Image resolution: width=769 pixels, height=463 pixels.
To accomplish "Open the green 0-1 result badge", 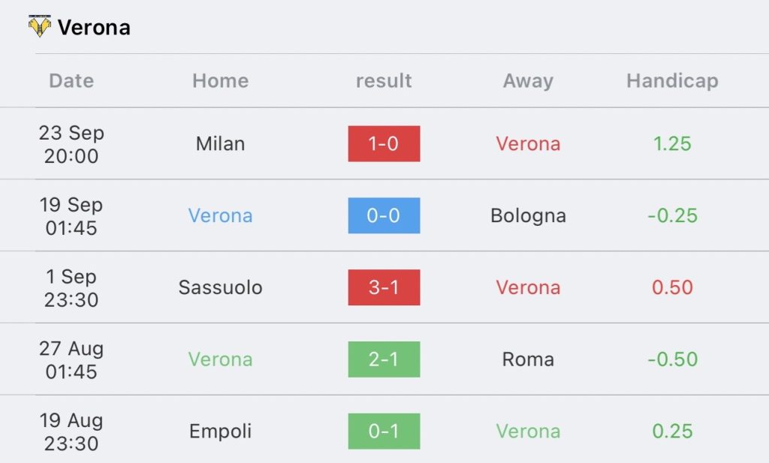I will click(384, 431).
